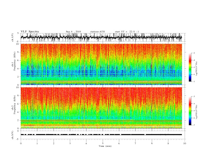
Task: Click time axis tick label "5"
Action: 103,143
